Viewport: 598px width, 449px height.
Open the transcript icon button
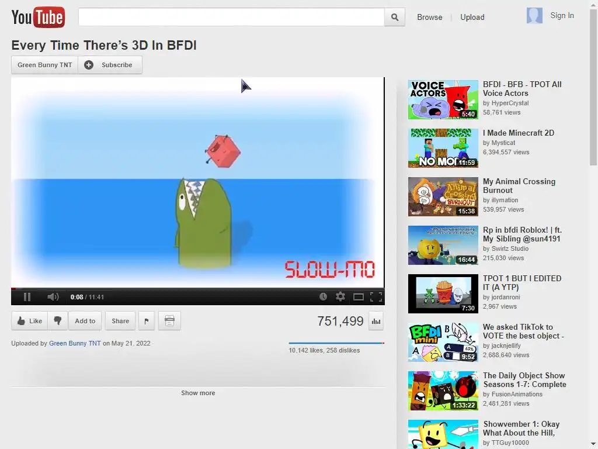(169, 321)
